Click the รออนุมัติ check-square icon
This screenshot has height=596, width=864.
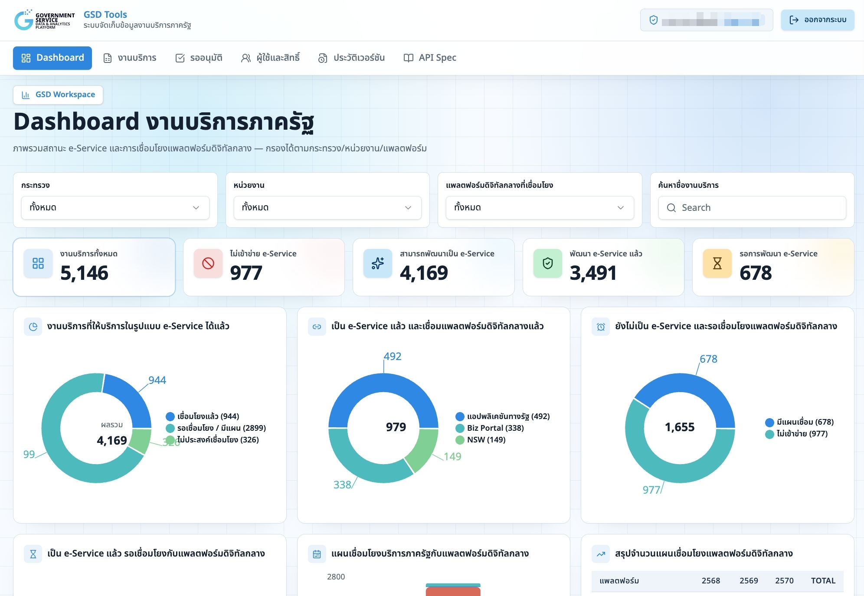tap(180, 58)
